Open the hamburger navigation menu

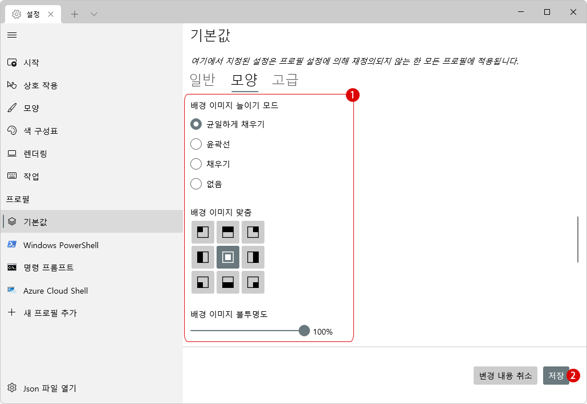click(12, 35)
